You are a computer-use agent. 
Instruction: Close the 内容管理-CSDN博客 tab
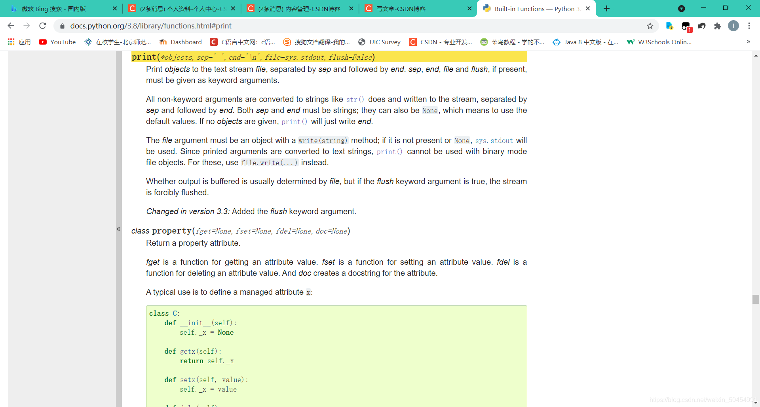pos(351,9)
